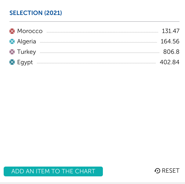Image resolution: width=185 pixels, height=184 pixels.
Task: Remove Egypt using its teal X icon
Action: tap(12, 62)
